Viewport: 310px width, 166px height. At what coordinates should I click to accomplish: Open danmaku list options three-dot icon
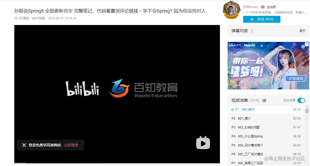(x=252, y=31)
